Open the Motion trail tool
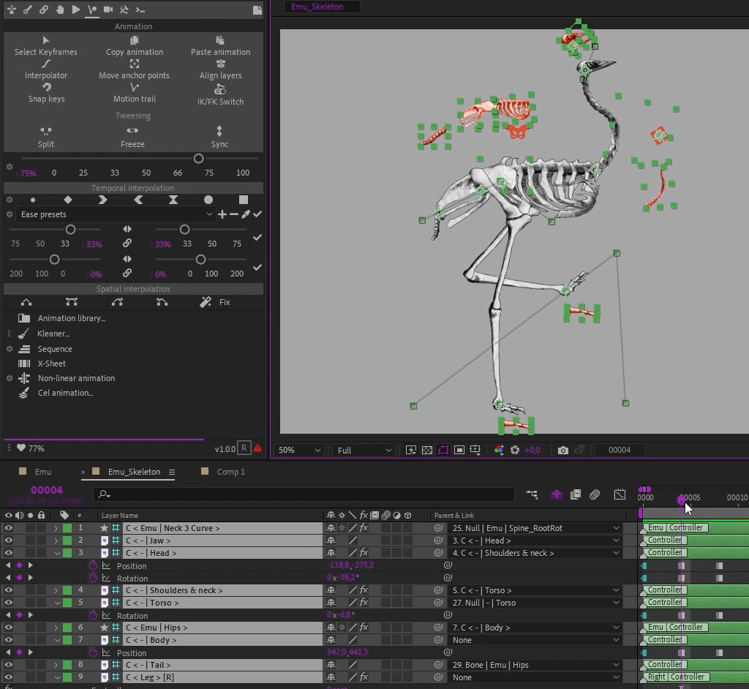749x689 pixels. point(134,88)
